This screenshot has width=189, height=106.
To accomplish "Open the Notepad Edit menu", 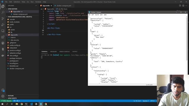I will 92,15.
